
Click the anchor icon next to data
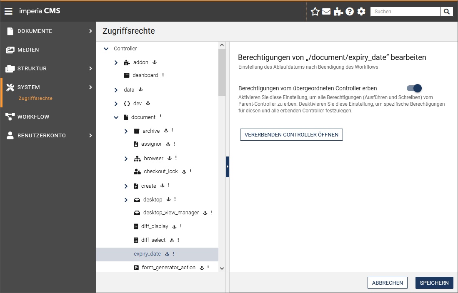click(x=140, y=89)
